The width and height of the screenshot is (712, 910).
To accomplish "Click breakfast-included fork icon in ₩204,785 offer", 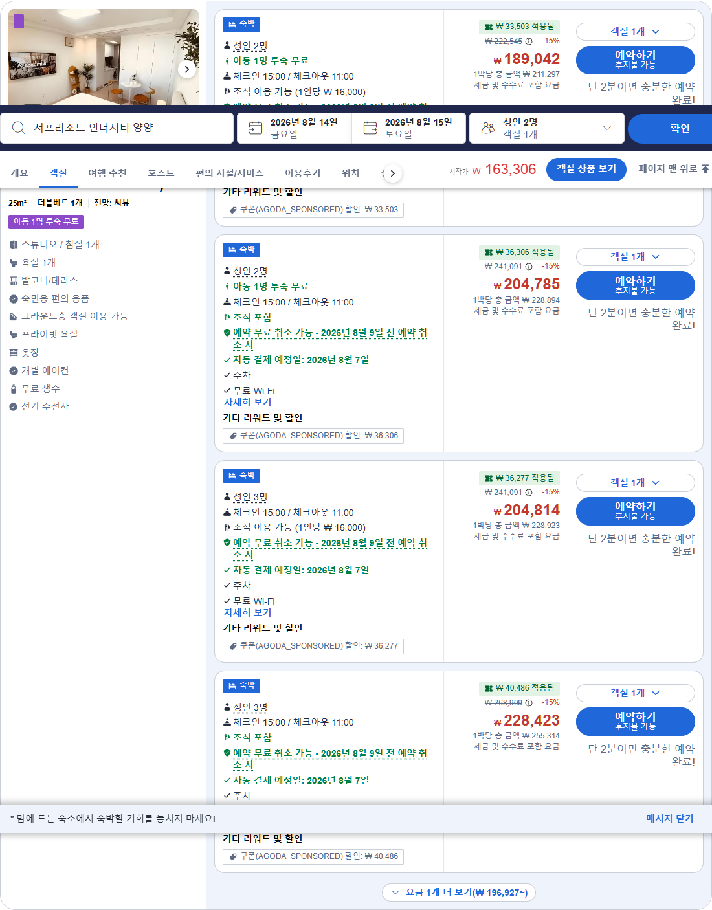I will (x=227, y=317).
